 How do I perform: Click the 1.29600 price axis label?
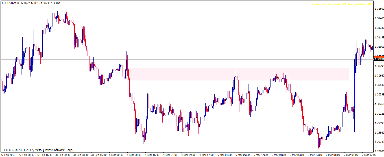click(379, 151)
